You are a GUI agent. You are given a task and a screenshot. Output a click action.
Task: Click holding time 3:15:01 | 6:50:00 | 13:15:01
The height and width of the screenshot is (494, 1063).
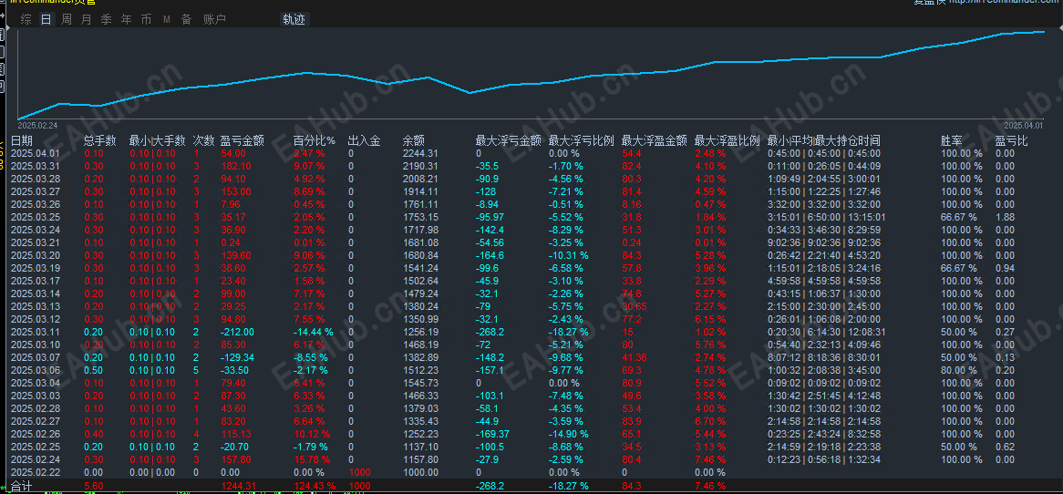pyautogui.click(x=826, y=218)
